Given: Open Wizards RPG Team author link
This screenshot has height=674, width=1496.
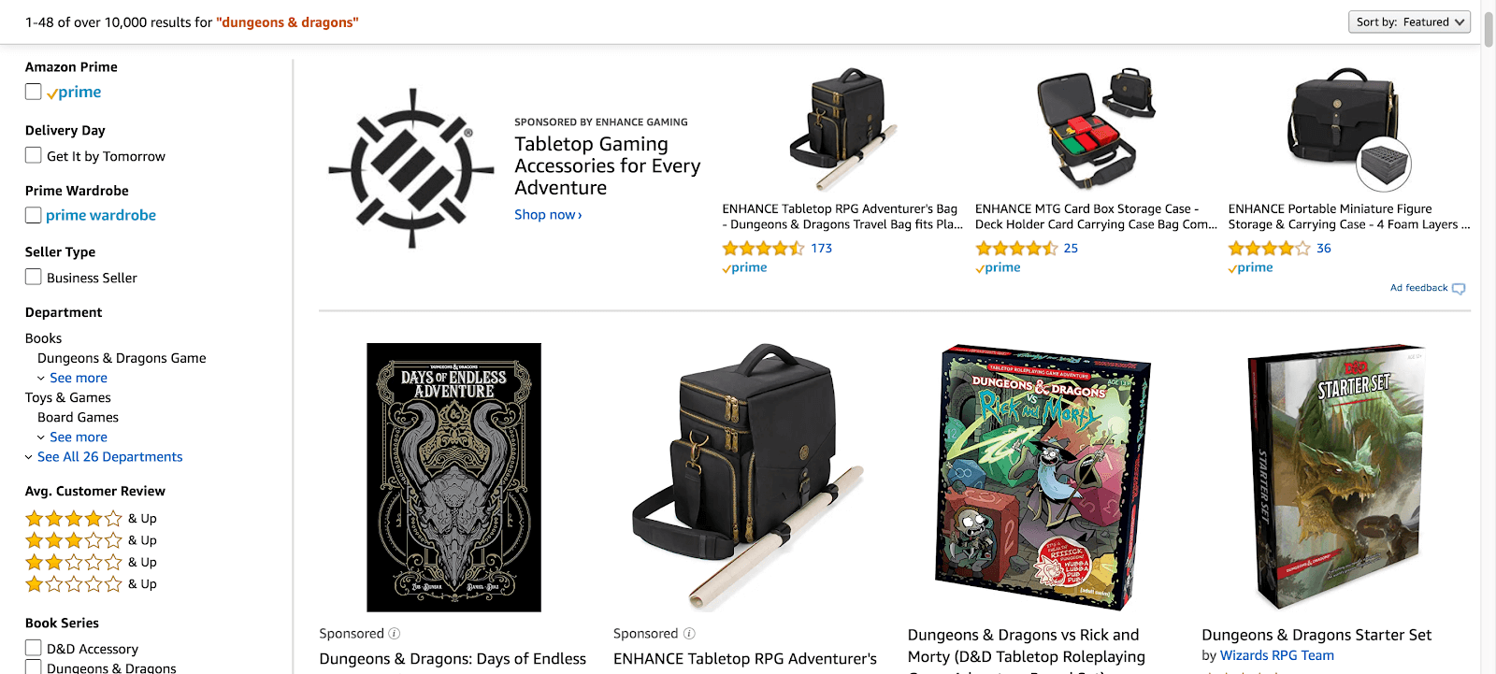Looking at the screenshot, I should pyautogui.click(x=1276, y=656).
